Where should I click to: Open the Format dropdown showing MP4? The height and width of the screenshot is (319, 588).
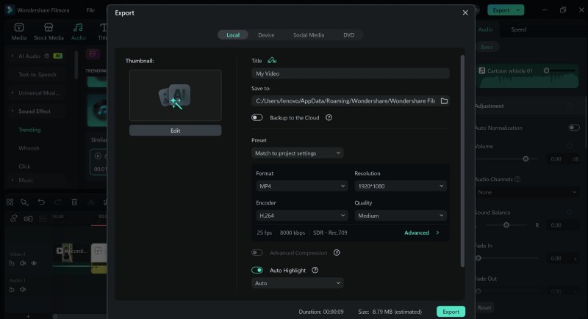point(301,186)
